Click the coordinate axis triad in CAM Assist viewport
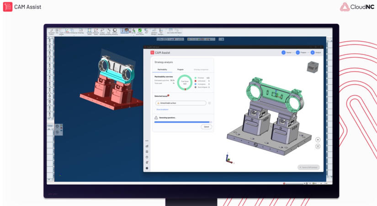Viewport: 377px width, 206px height. tap(229, 159)
